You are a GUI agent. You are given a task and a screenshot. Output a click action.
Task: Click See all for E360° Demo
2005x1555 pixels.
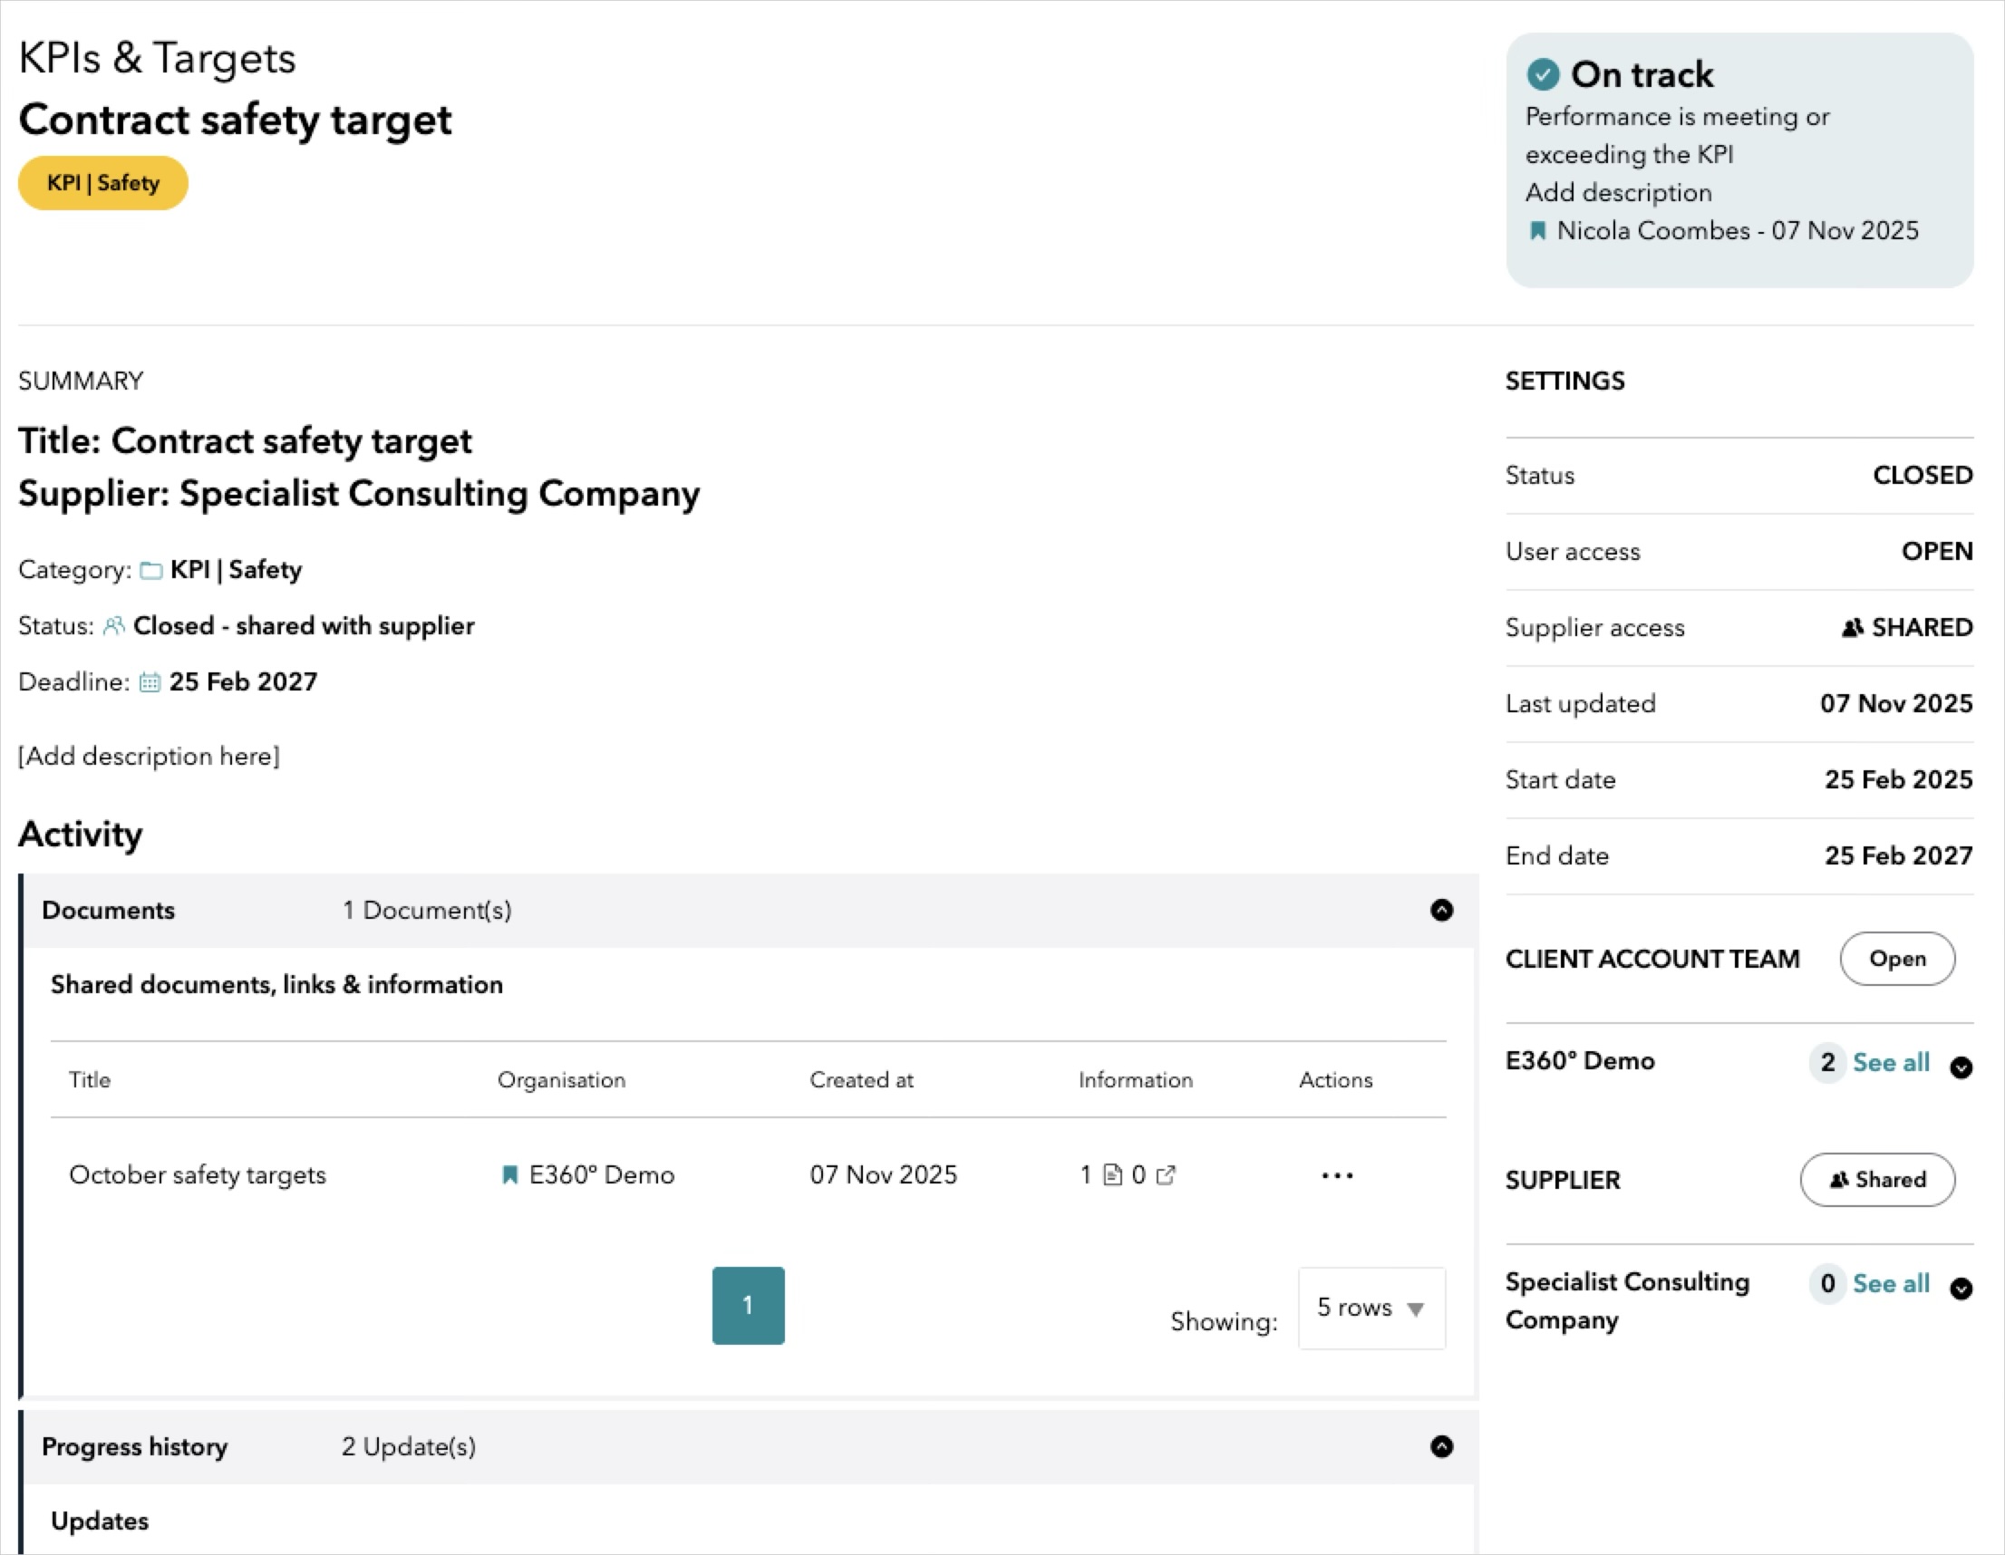1890,1063
